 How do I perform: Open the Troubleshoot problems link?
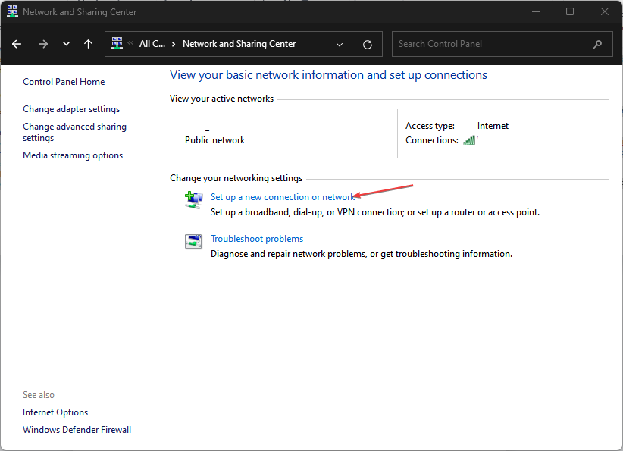[257, 239]
